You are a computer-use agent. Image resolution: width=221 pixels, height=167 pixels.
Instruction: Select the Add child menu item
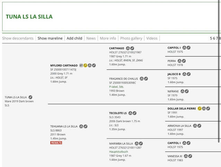[74, 38]
